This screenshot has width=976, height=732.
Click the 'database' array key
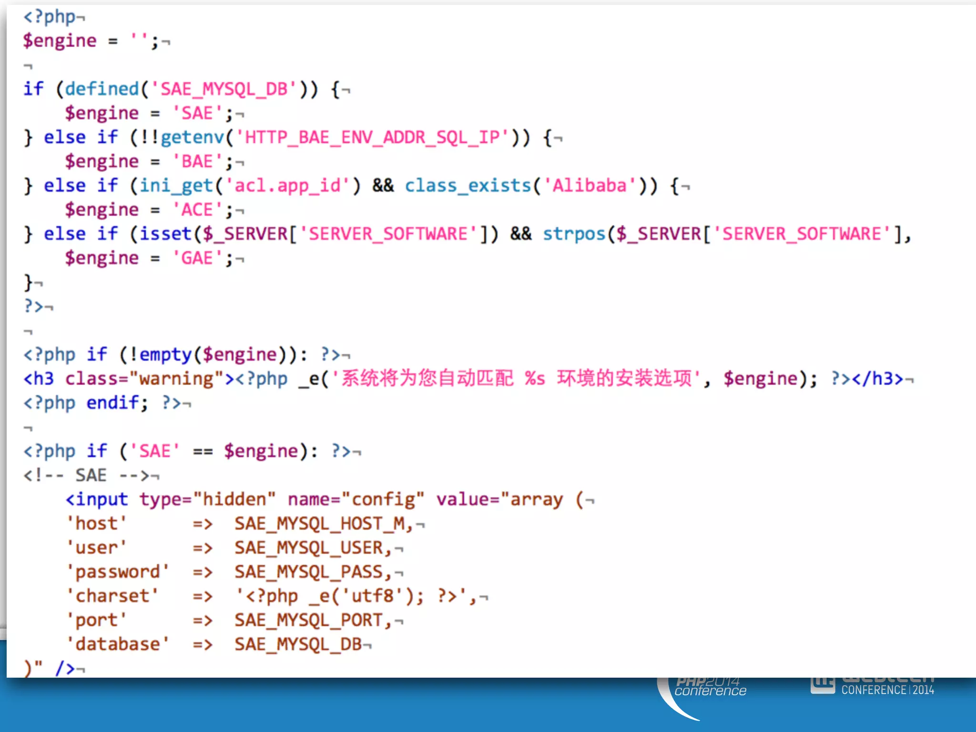click(118, 644)
